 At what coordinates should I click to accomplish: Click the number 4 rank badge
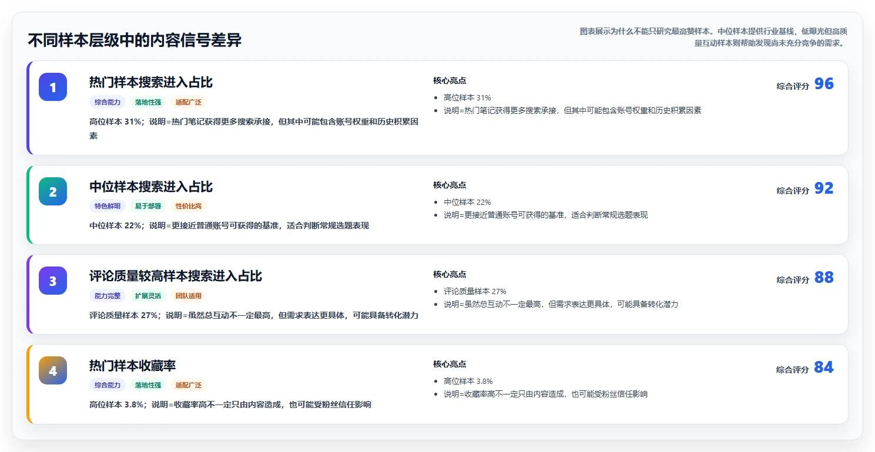(53, 370)
